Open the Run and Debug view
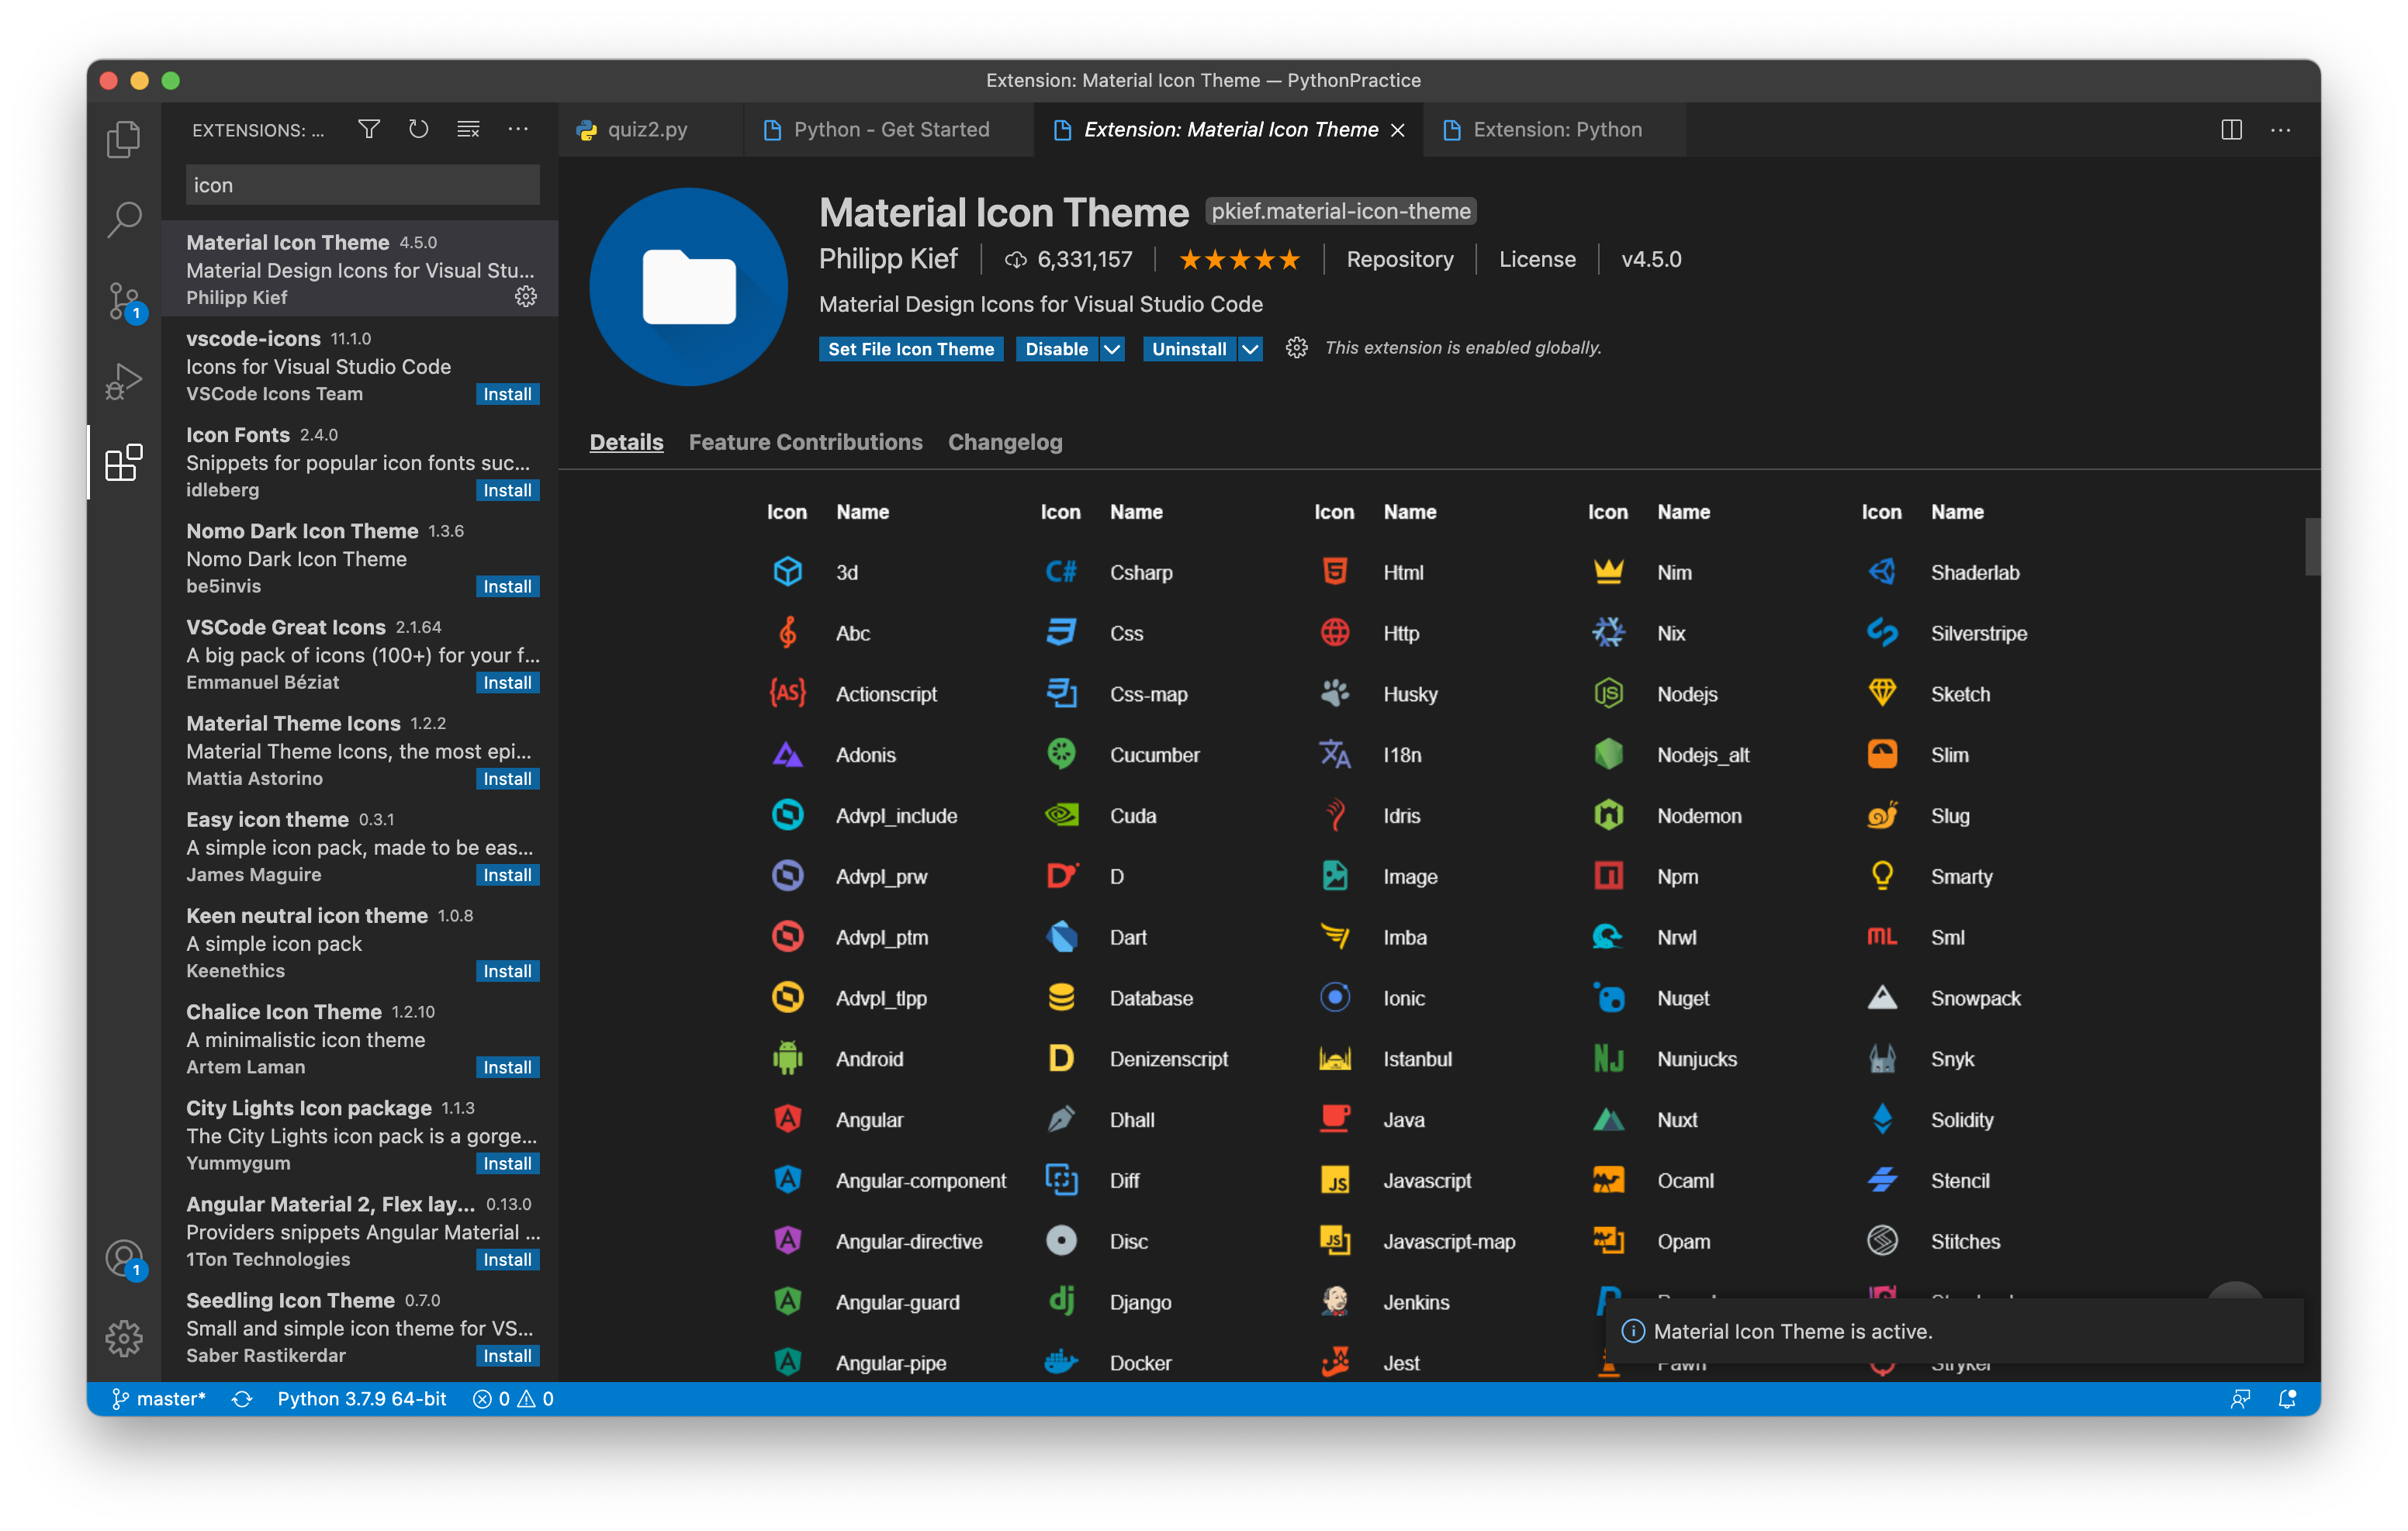The image size is (2408, 1531). click(124, 381)
